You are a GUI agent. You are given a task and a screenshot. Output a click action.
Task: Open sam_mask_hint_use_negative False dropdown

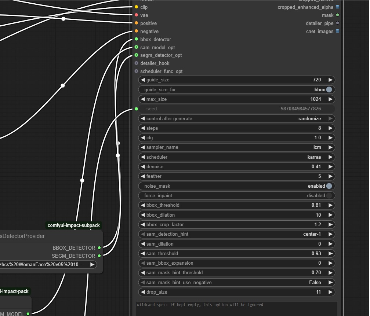(236, 282)
